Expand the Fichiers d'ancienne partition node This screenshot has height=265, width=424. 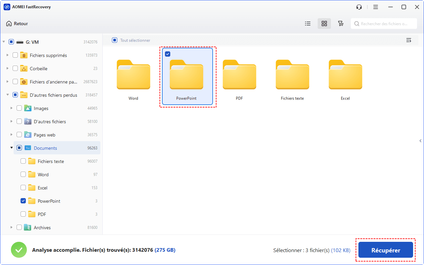coord(8,82)
